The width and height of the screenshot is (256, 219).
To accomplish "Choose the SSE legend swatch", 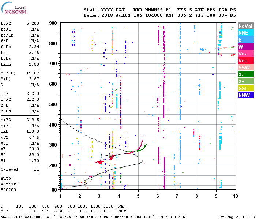I will (x=246, y=88).
